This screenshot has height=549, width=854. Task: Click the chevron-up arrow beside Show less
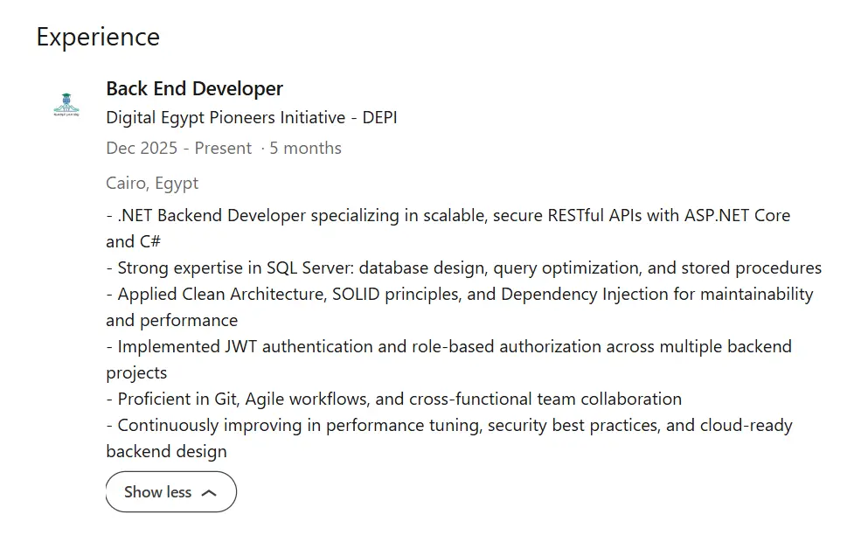(209, 493)
